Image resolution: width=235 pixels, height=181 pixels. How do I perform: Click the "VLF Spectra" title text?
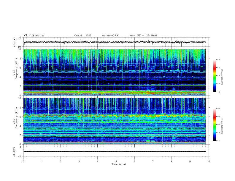click(x=34, y=35)
